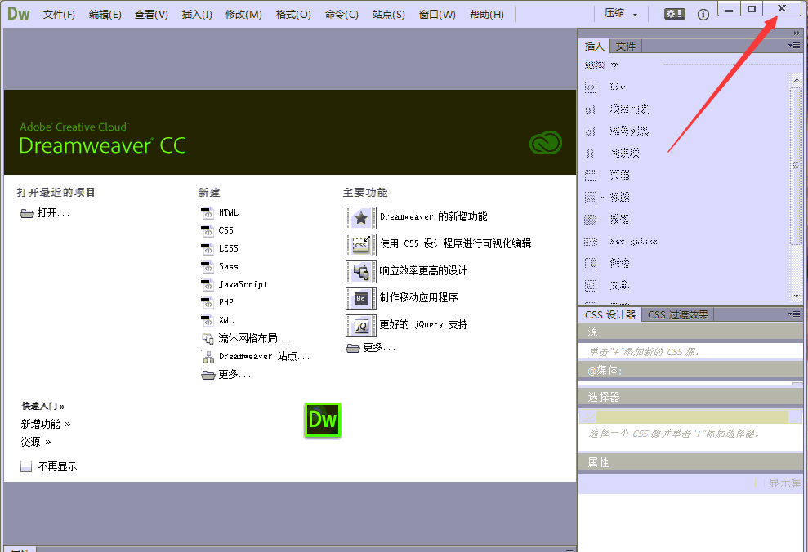This screenshot has height=552, width=808.
Task: Click the LESS new document icon
Action: [208, 248]
